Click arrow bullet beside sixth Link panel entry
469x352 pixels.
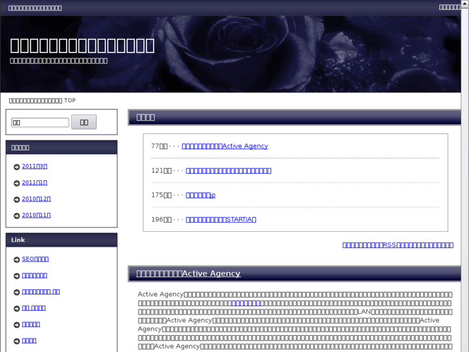17,341
